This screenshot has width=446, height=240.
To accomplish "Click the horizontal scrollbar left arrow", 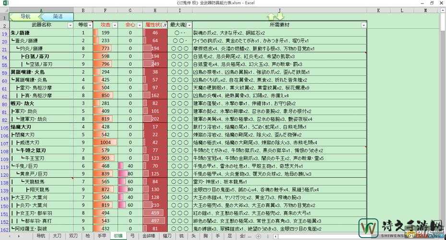I will point(276,236).
